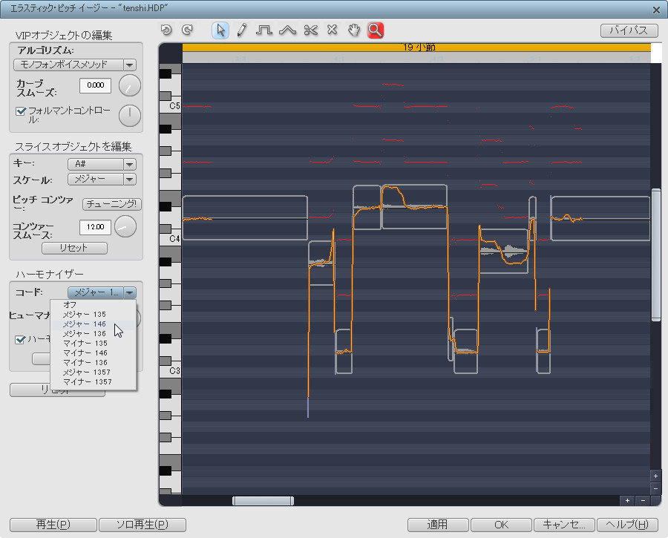The image size is (668, 538).
Task: Click リセット under コンツァースムーズ
Action: (x=74, y=248)
